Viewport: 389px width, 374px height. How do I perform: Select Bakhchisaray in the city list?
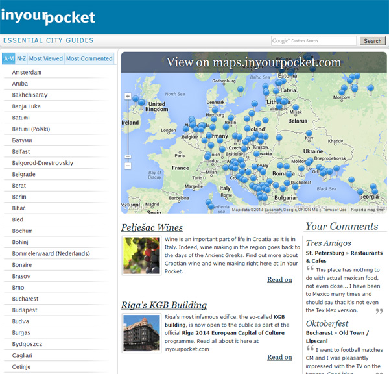pos(30,95)
